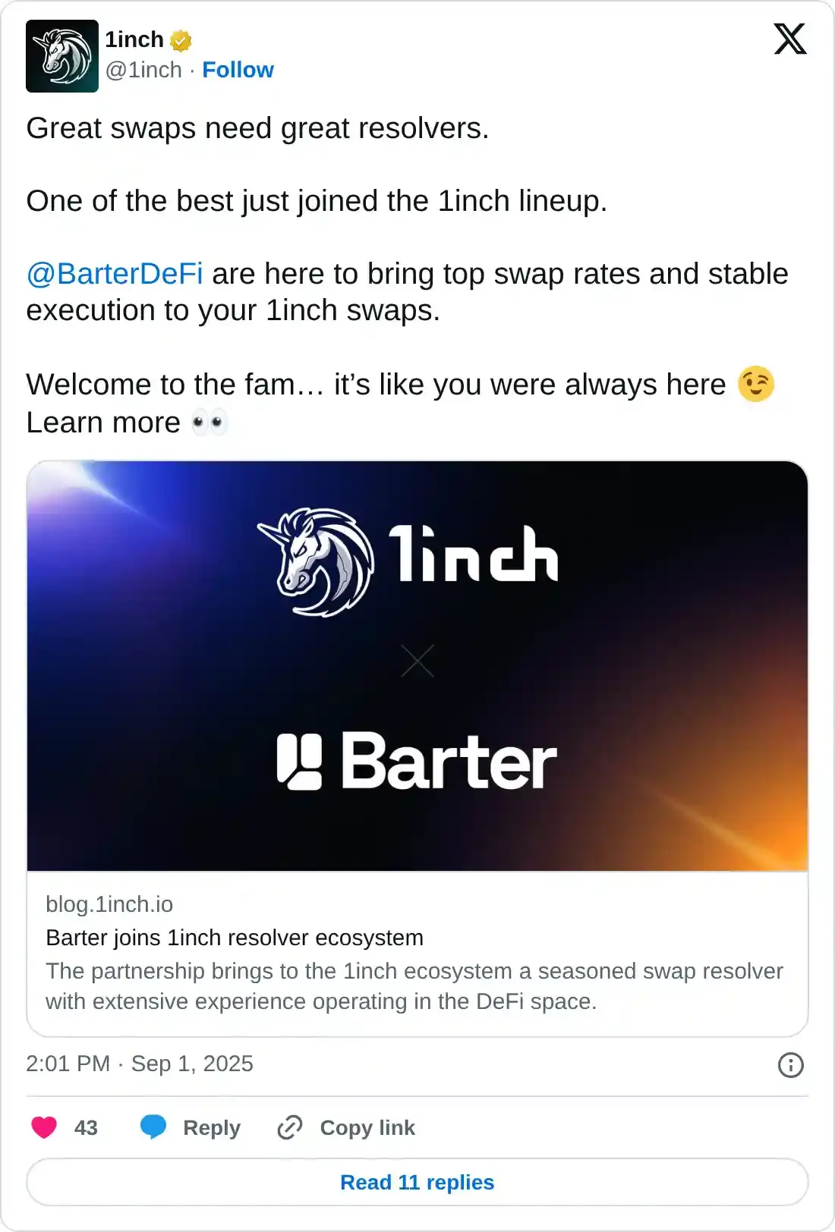Click the 1inch unicorn profile avatar
Viewport: 835px width, 1232px height.
tap(62, 56)
